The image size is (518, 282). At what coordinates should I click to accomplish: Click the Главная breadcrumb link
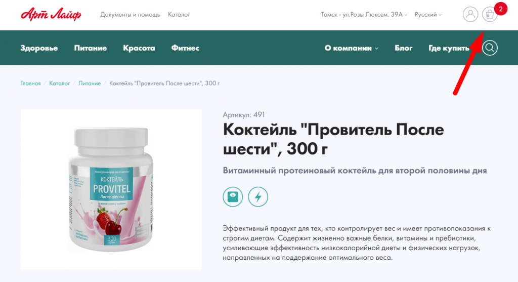tap(30, 84)
